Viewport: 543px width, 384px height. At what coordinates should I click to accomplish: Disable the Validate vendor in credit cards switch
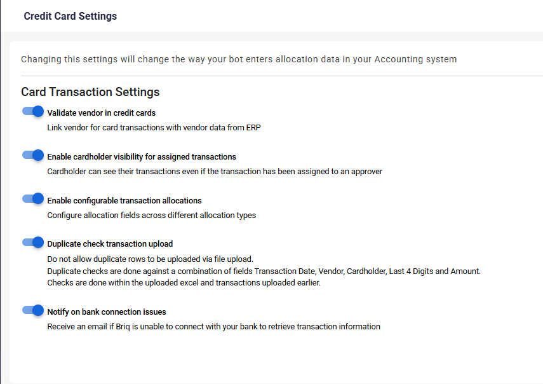tap(33, 112)
